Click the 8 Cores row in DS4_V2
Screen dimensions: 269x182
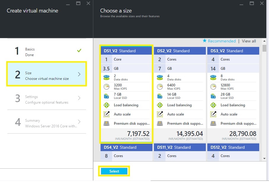click(x=126, y=156)
